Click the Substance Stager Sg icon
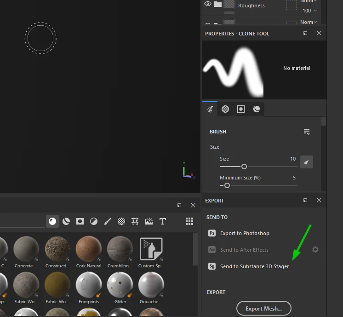The width and height of the screenshot is (343, 317). [212, 266]
